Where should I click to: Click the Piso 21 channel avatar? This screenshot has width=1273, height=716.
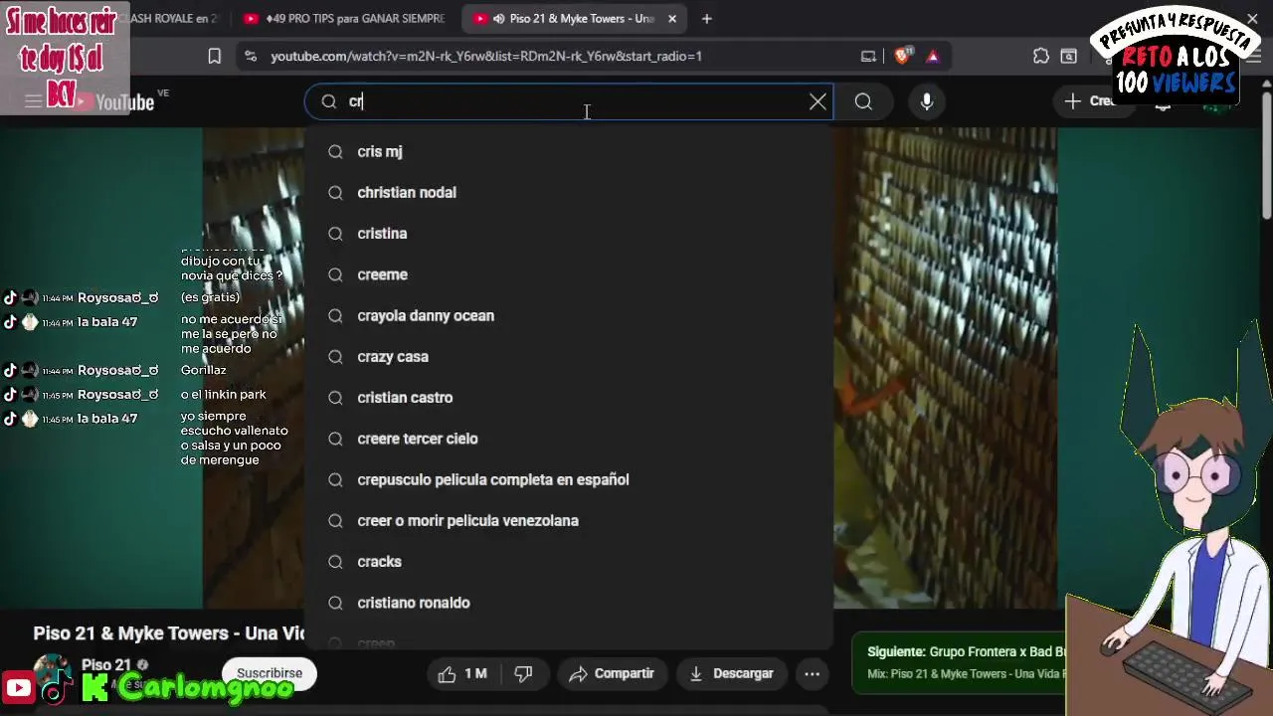pyautogui.click(x=52, y=673)
